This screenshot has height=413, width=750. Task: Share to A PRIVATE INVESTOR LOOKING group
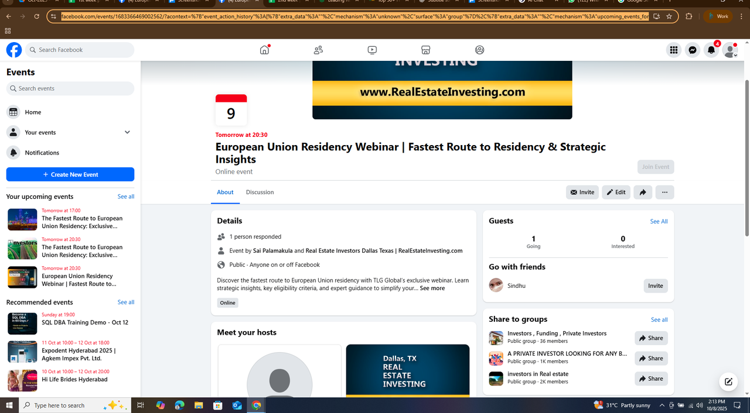pos(651,358)
